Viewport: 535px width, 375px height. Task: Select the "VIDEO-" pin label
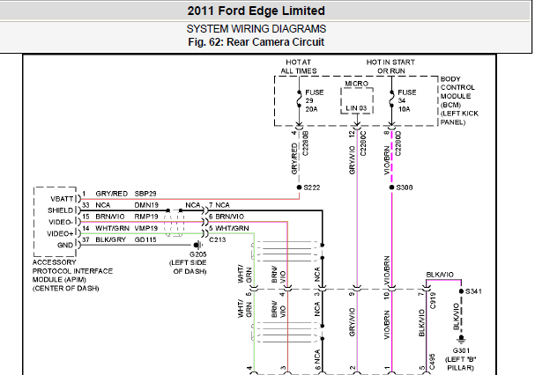pos(61,222)
